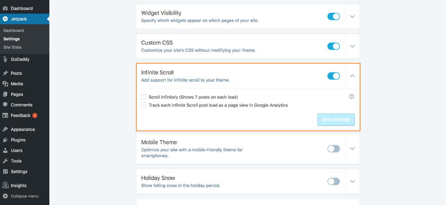Click the Insights icon in sidebar
Screen dimensions: 446x205
[x=5, y=185]
